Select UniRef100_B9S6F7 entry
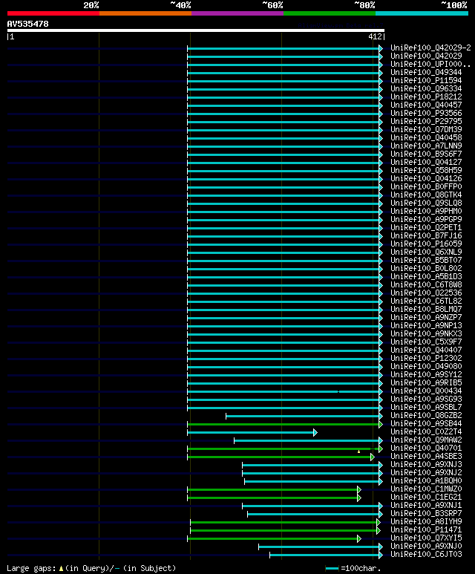Image resolution: width=475 pixels, height=574 pixels. (426, 154)
